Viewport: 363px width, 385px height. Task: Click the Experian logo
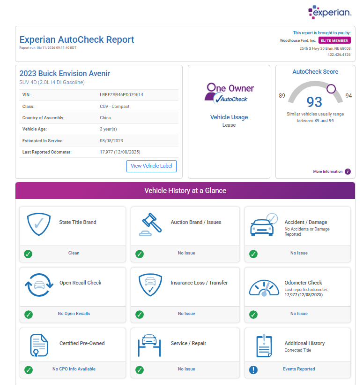tap(329, 12)
